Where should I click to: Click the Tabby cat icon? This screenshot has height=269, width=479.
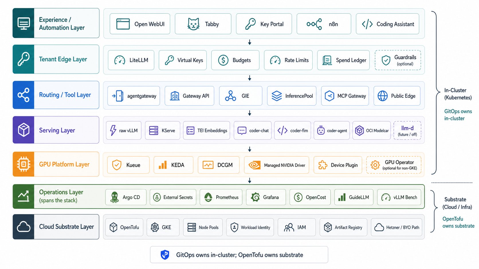pyautogui.click(x=193, y=24)
